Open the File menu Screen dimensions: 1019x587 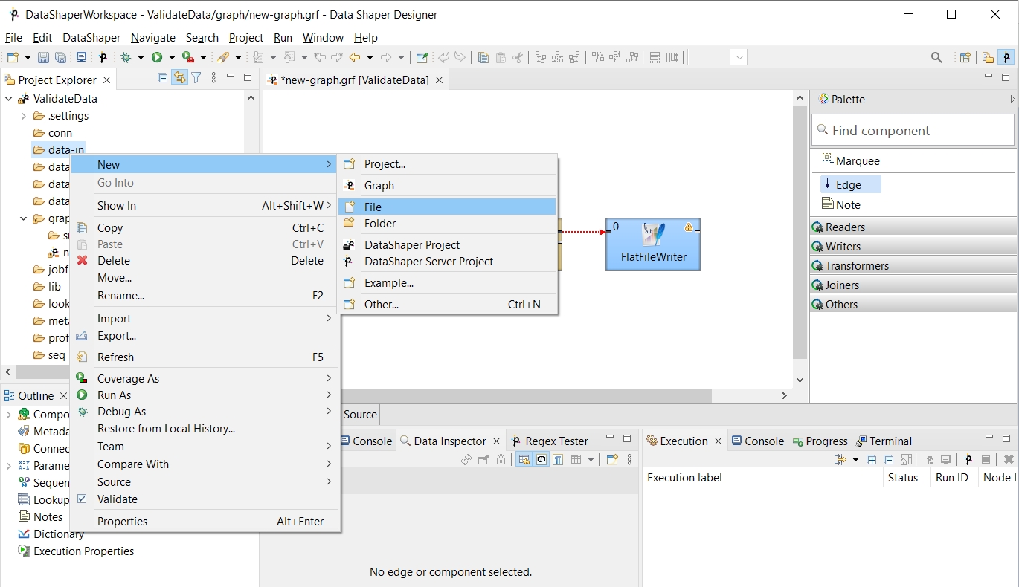click(13, 37)
